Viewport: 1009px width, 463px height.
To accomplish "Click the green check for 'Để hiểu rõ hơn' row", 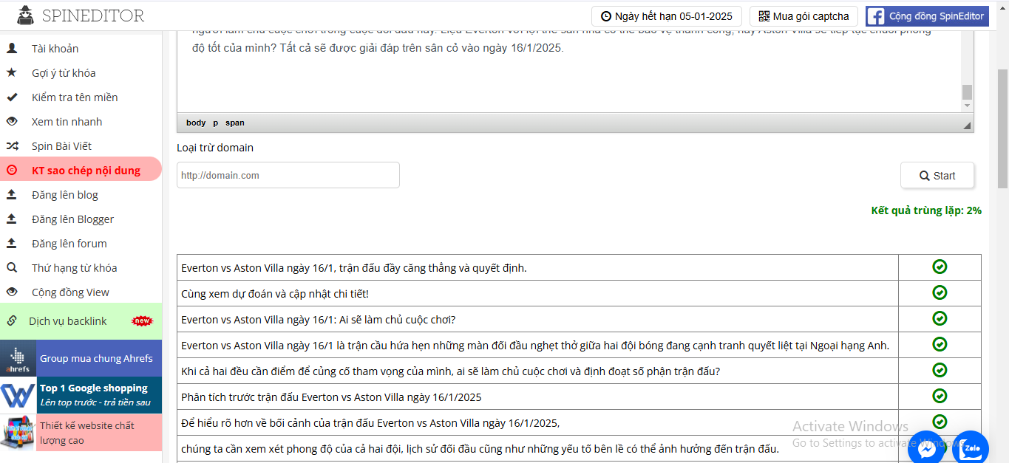I will click(x=940, y=422).
